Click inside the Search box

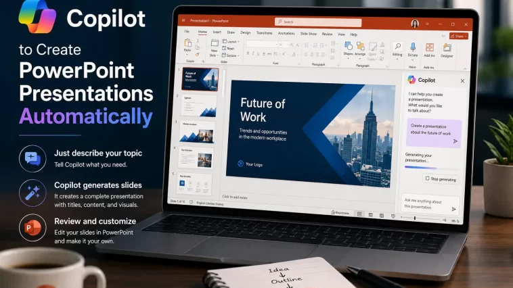(x=318, y=22)
